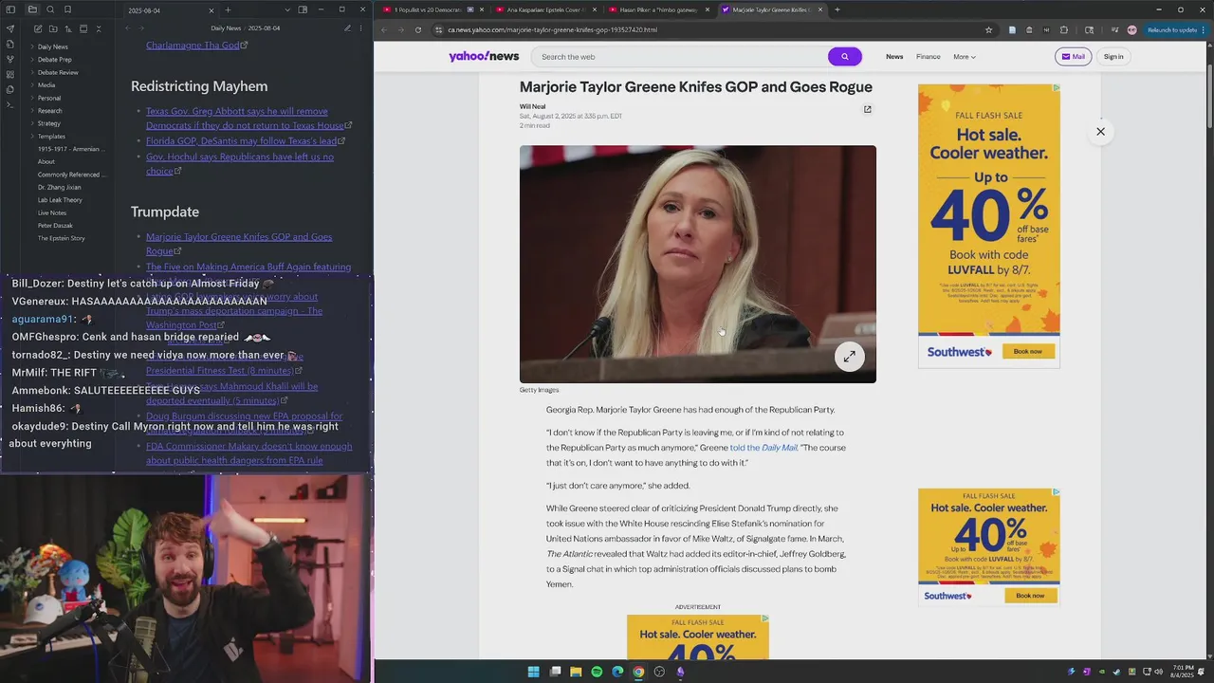Expand Debate Review folder
The height and width of the screenshot is (683, 1214).
pos(58,72)
